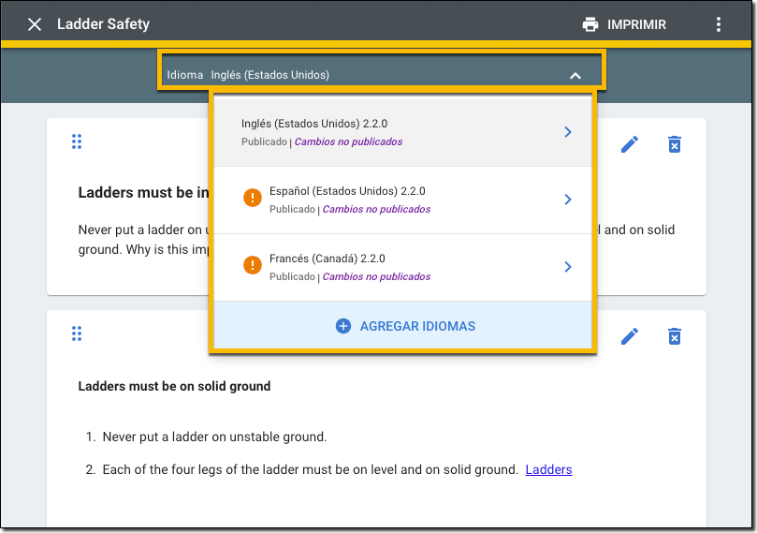Click the chevron arrow on Inglés row
The image size is (757, 533).
point(568,132)
